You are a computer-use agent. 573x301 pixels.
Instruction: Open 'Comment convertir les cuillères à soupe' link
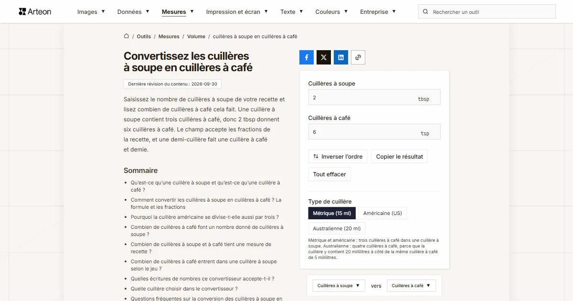pyautogui.click(x=206, y=204)
